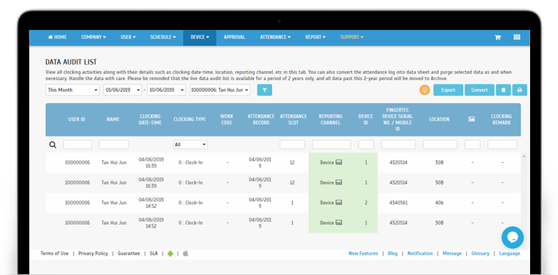Open the APPROVAL page
558x275 pixels.
(x=234, y=38)
